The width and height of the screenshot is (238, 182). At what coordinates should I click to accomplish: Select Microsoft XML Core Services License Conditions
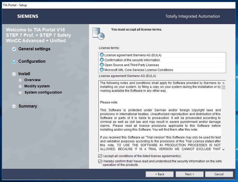pyautogui.click(x=138, y=70)
